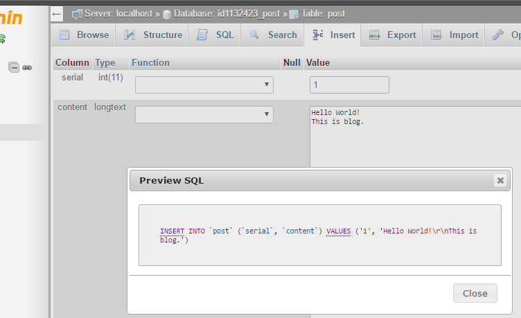The image size is (521, 318).
Task: Select the Insert tab
Action: pyautogui.click(x=334, y=35)
